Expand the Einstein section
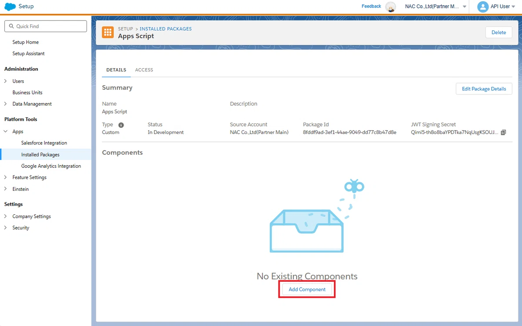 (6, 189)
